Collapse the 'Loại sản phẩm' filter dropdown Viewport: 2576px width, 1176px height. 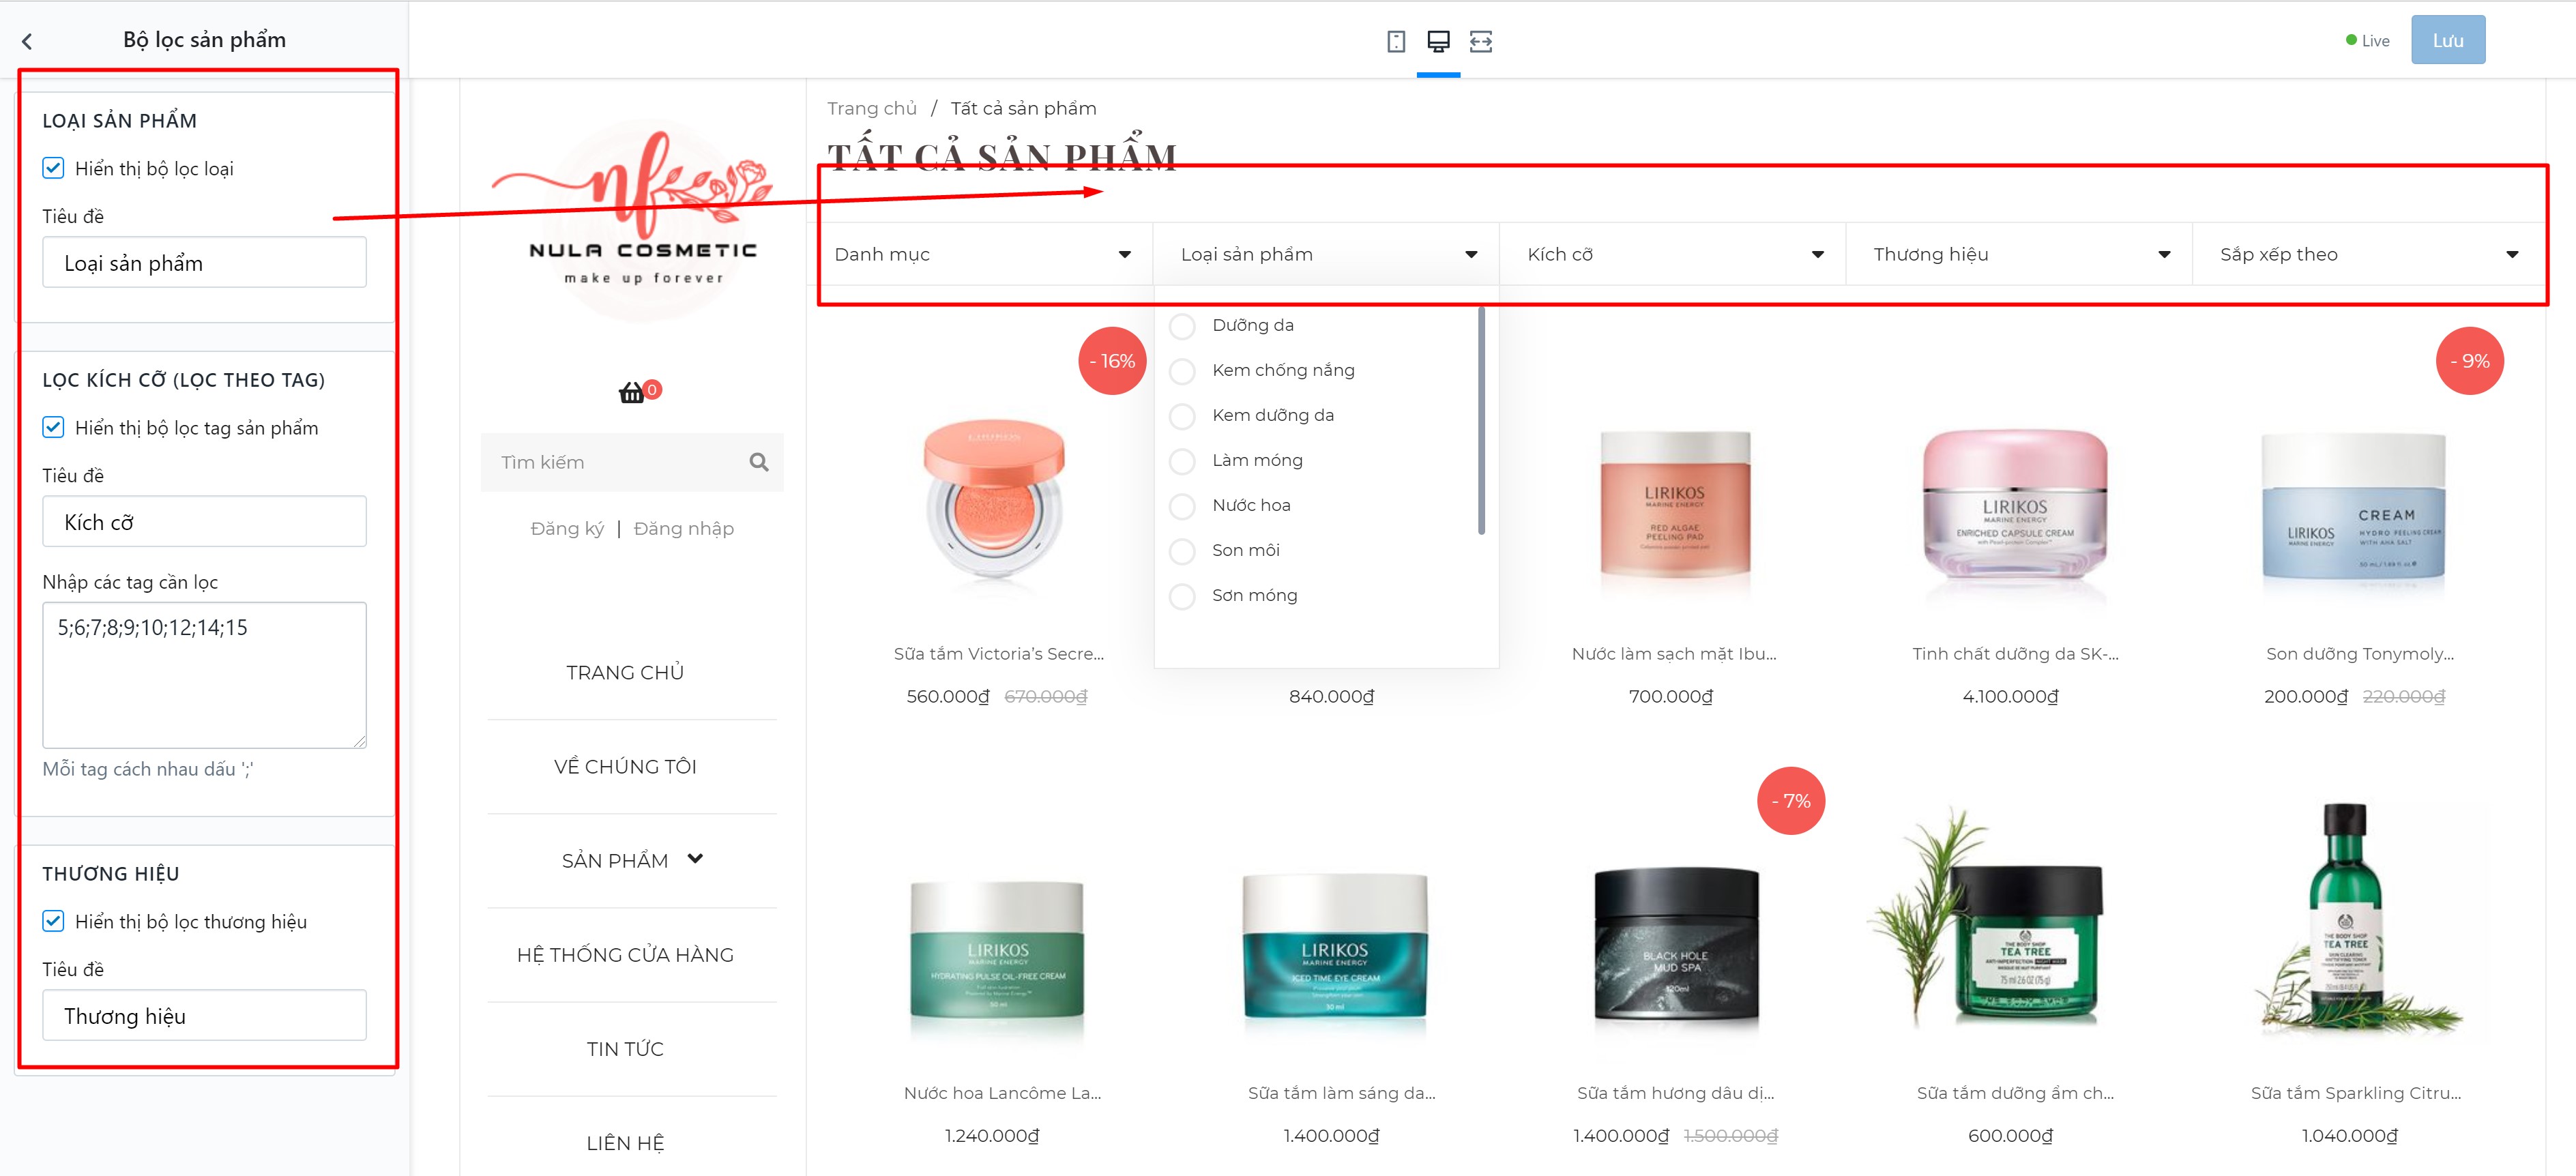click(x=1326, y=254)
